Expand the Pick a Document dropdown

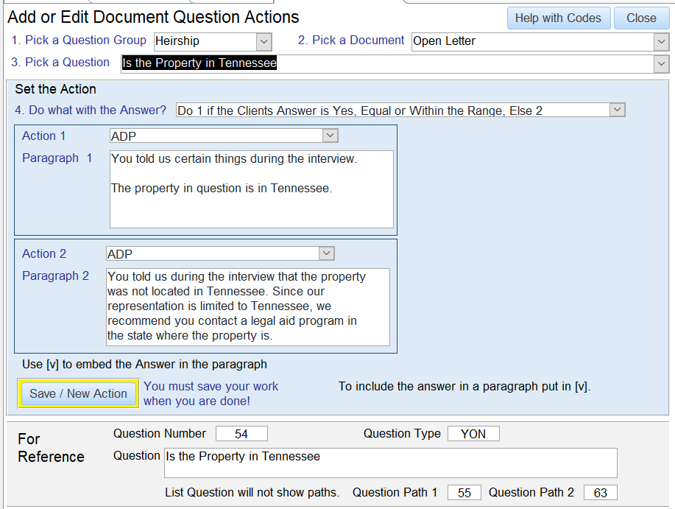[660, 42]
